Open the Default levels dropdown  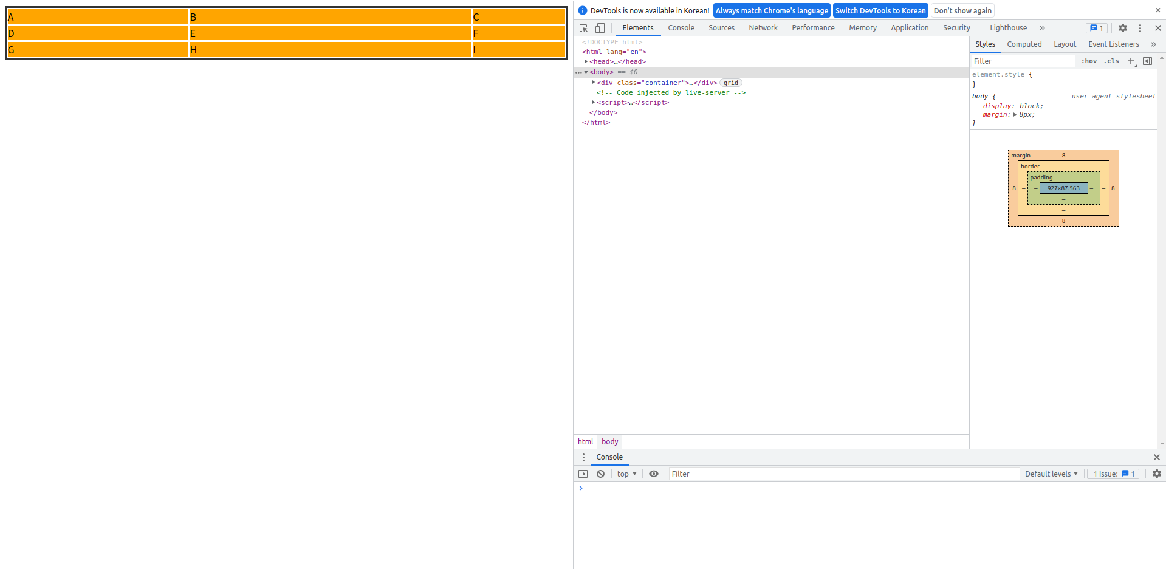pos(1051,474)
